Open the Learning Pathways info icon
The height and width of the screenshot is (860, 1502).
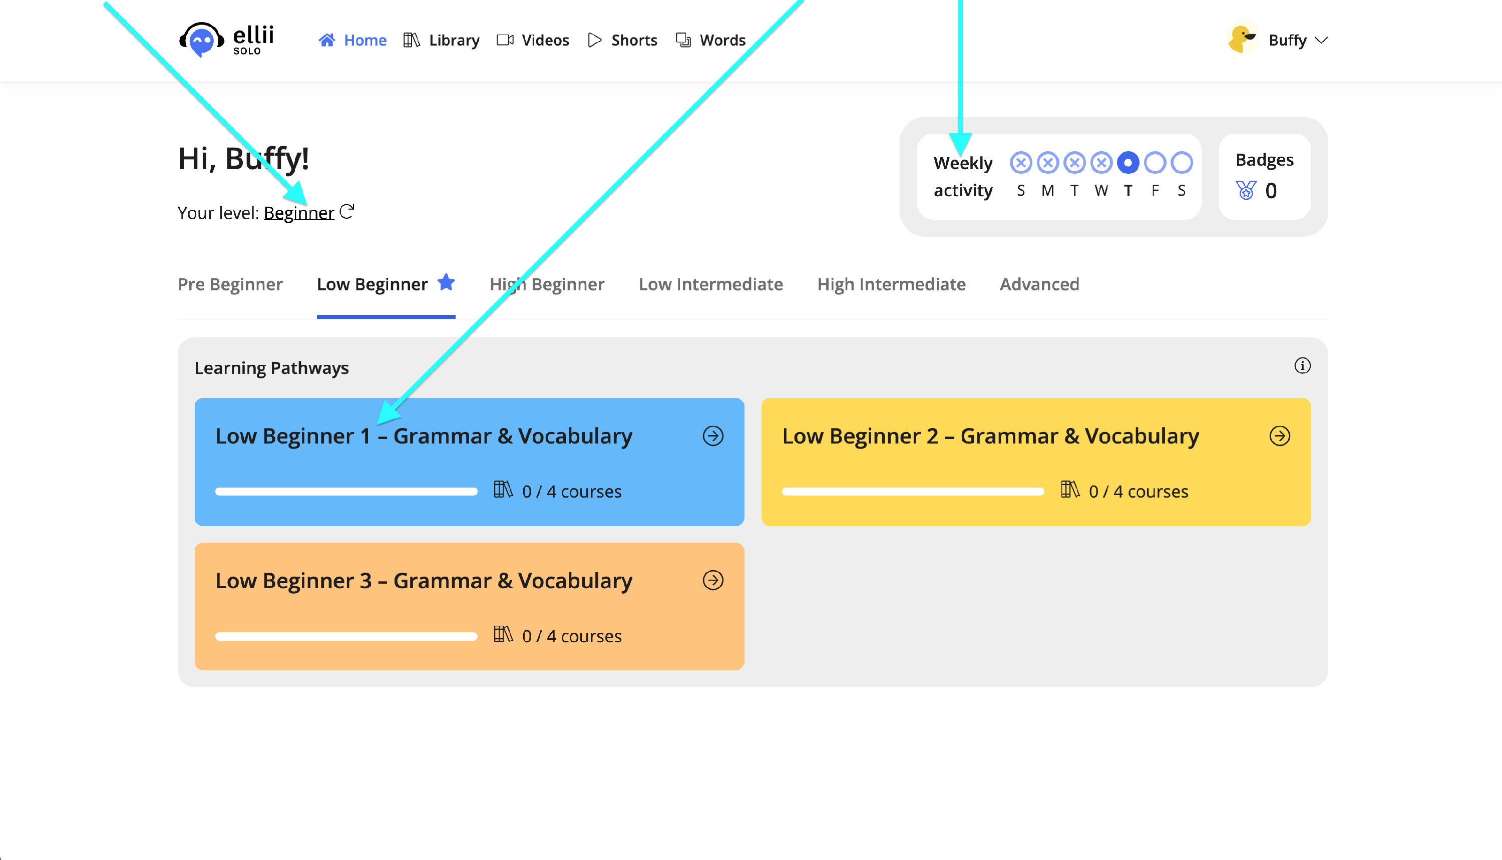(1302, 365)
